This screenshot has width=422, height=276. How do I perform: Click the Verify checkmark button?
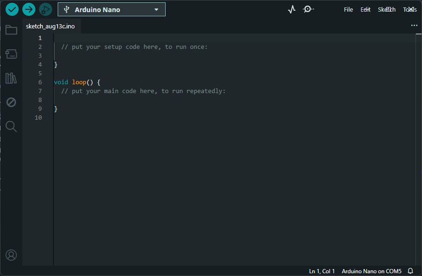[12, 9]
